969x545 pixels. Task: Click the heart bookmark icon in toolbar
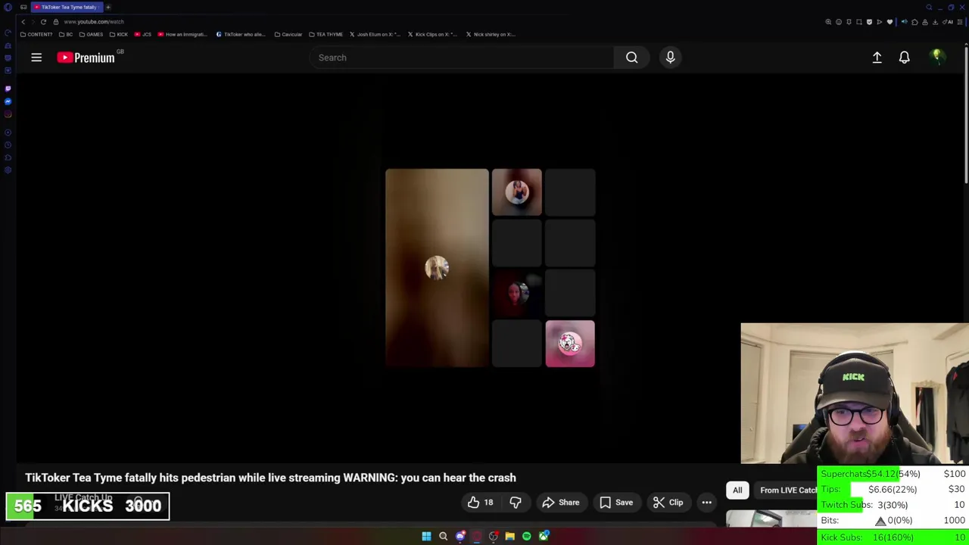[x=890, y=22]
